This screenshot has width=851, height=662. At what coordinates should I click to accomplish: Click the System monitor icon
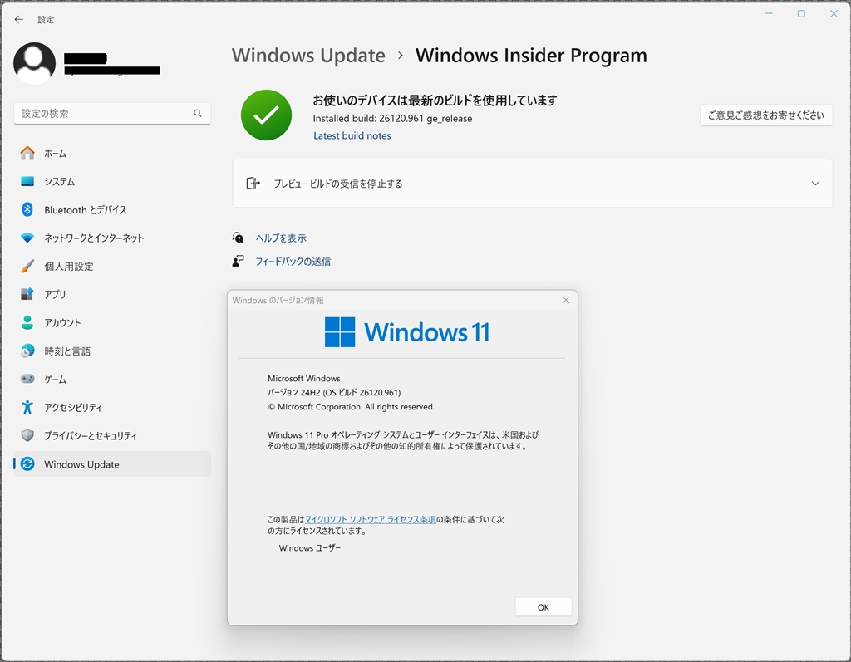click(27, 181)
